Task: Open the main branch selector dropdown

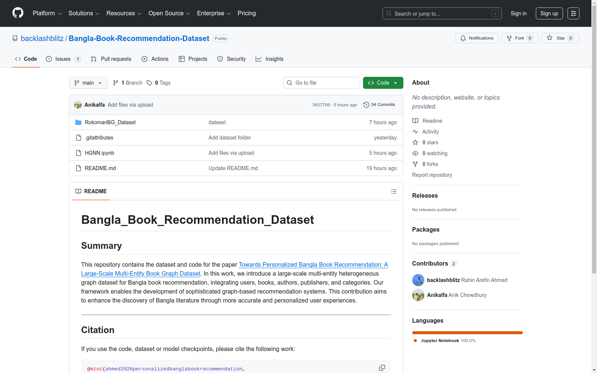Action: coord(88,83)
